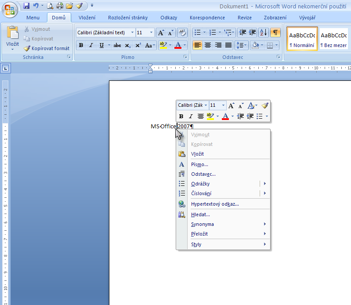Save document via quick access toolbar
This screenshot has width=351, height=305.
[x=26, y=6]
